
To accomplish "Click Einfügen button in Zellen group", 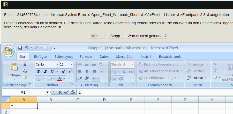I will click(197, 64).
